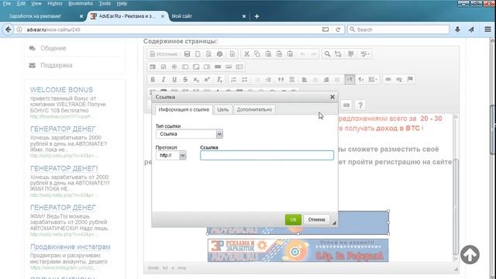This screenshot has height=279, width=496.
Task: Open the 'Тип ссылки' link type dropdown
Action: [x=189, y=134]
